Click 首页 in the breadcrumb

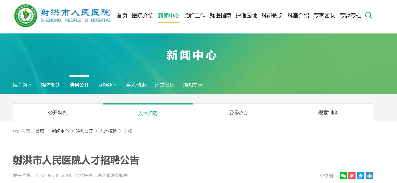(x=40, y=131)
